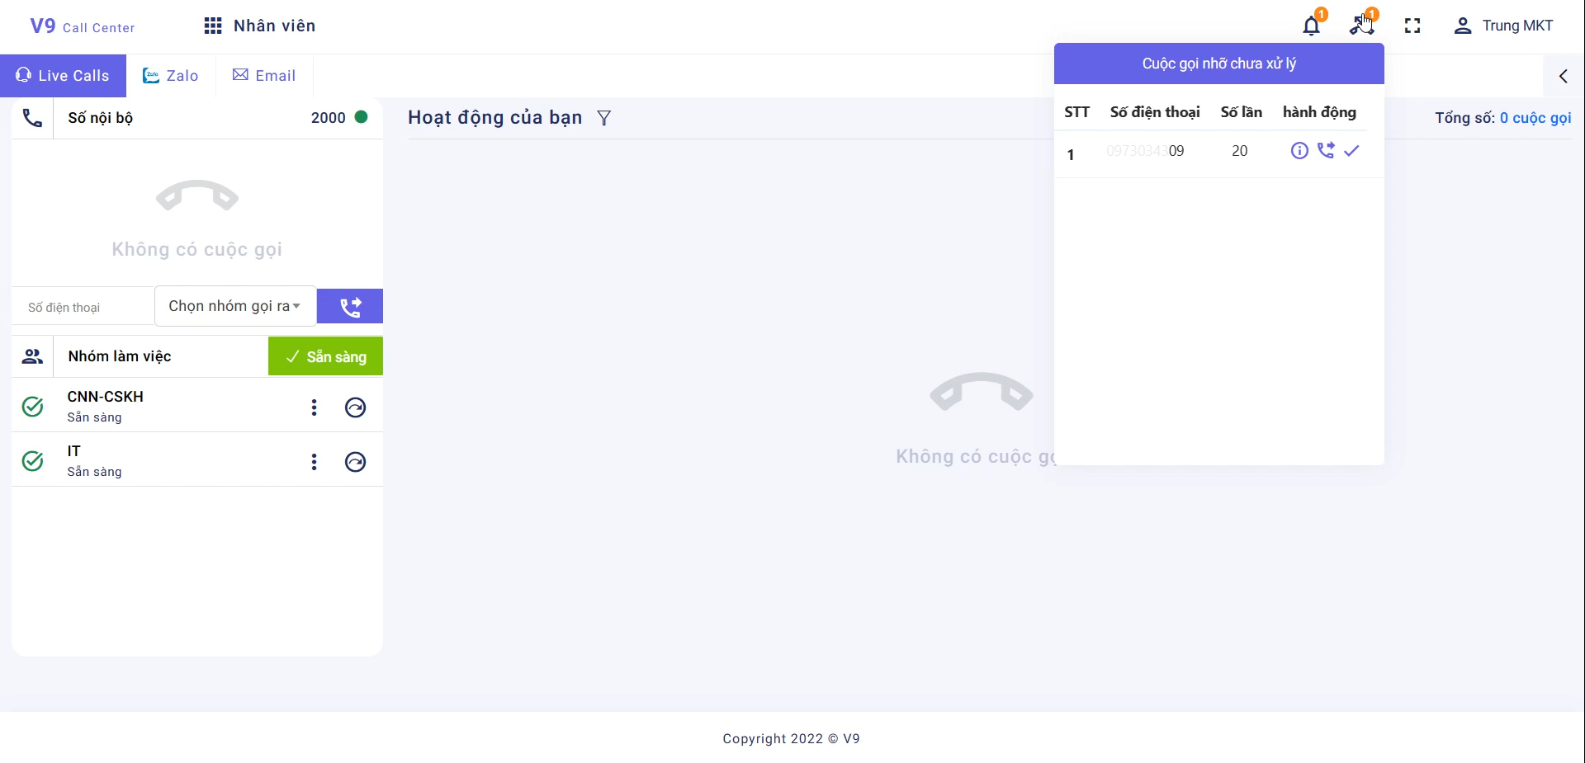This screenshot has height=763, width=1585.
Task: Open more options for IT group
Action: click(314, 462)
